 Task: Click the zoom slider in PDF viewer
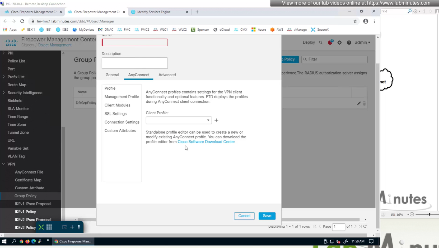(429, 214)
